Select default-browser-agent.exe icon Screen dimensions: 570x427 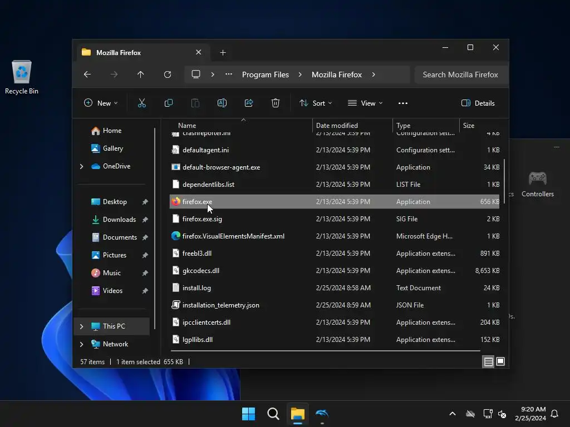pyautogui.click(x=175, y=167)
